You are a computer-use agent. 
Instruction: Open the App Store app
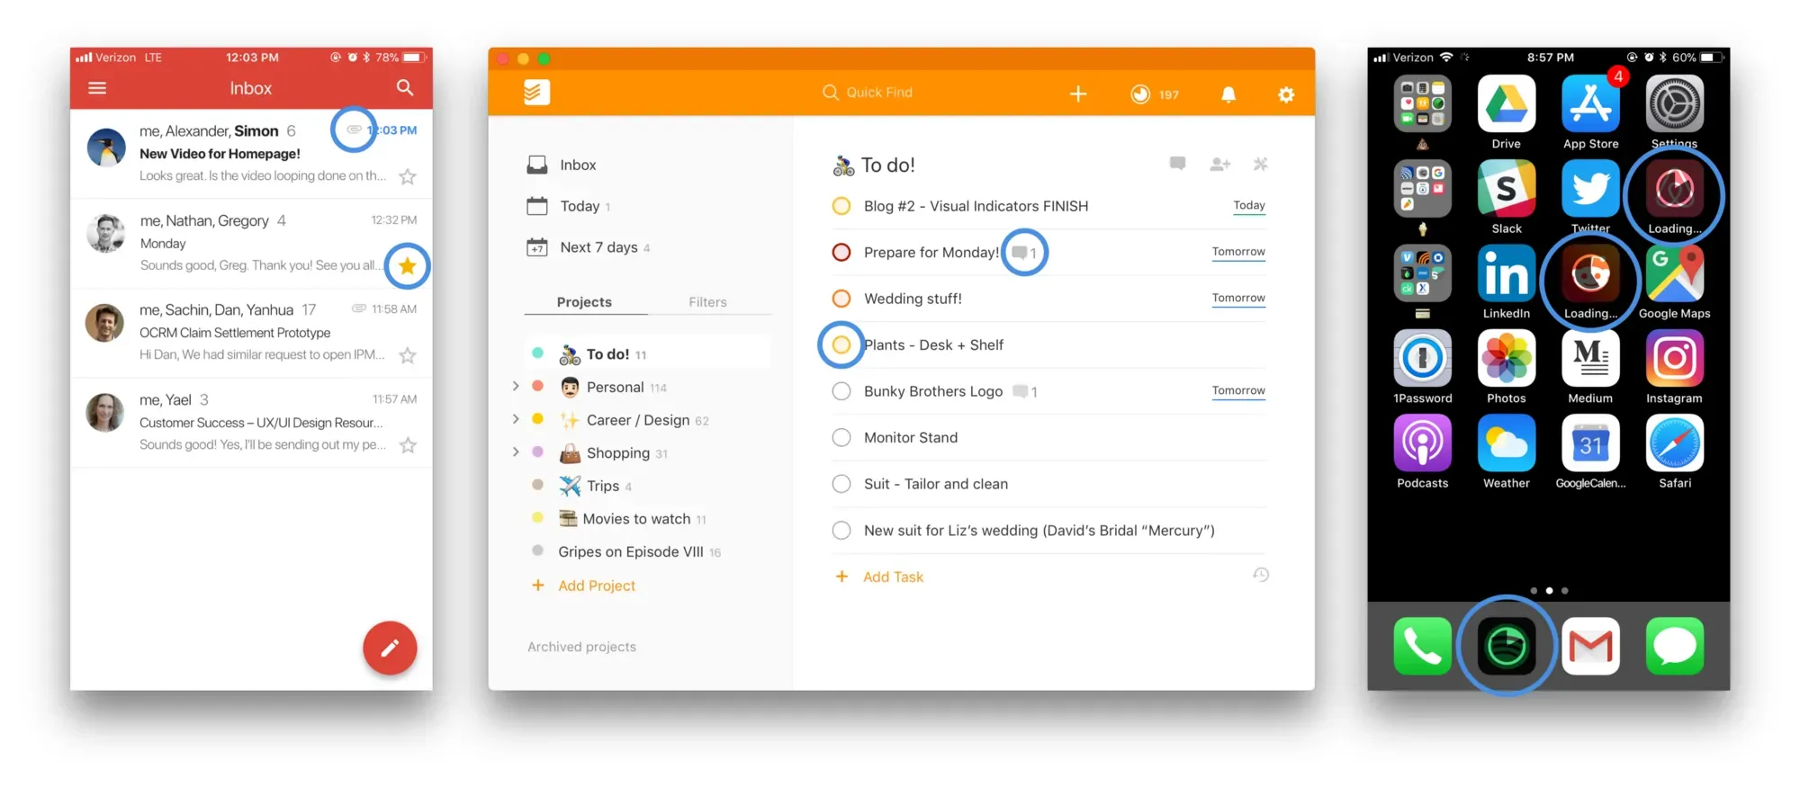(x=1590, y=104)
